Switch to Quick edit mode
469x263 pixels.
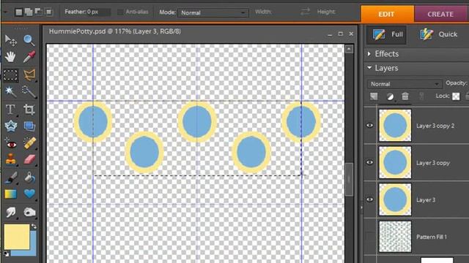pos(439,34)
